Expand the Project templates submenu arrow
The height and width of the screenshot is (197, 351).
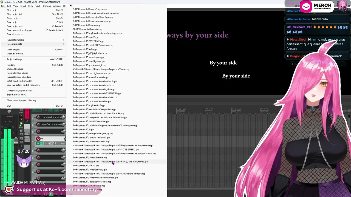click(64, 40)
